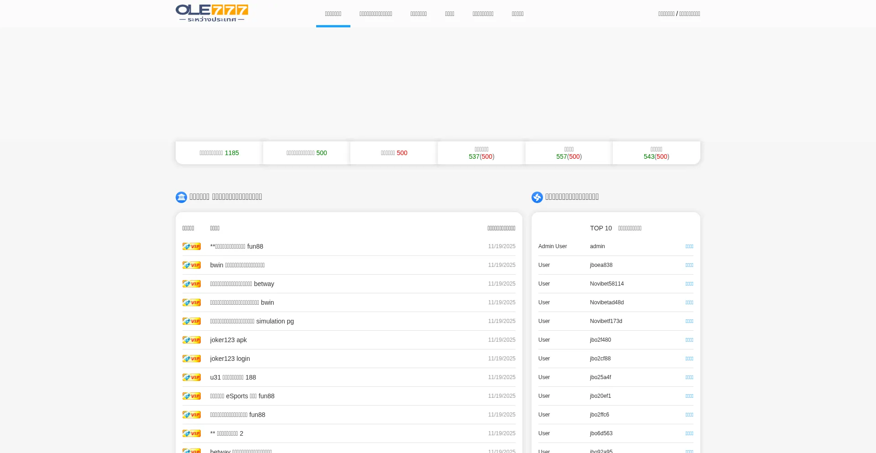The image size is (876, 453).
Task: Click the stat card showing 557(500)
Action: click(568, 153)
